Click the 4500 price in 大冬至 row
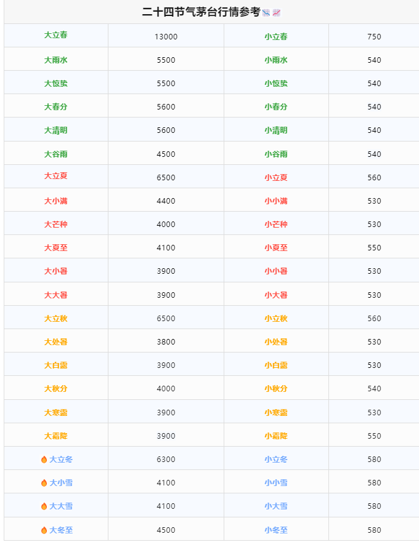Screen dimensions: 419x542 click(166, 530)
